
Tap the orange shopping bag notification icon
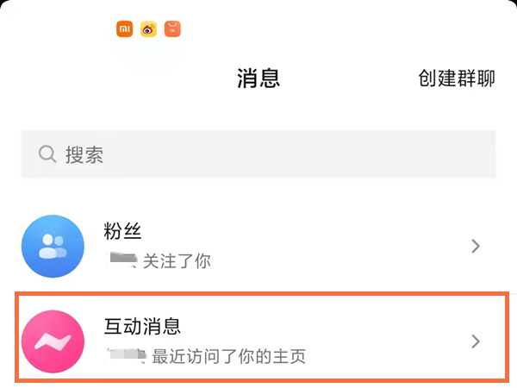pyautogui.click(x=172, y=29)
